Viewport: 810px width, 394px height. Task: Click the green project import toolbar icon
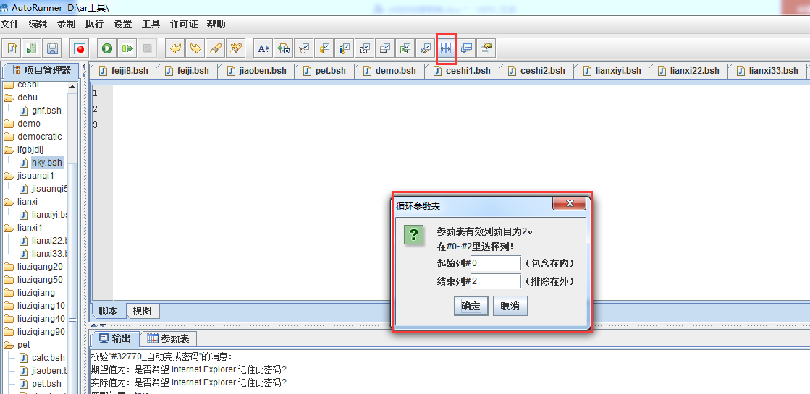click(x=32, y=48)
